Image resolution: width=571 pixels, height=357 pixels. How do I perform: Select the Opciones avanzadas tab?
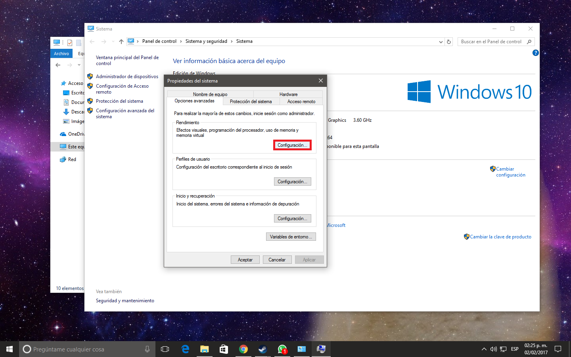[194, 101]
